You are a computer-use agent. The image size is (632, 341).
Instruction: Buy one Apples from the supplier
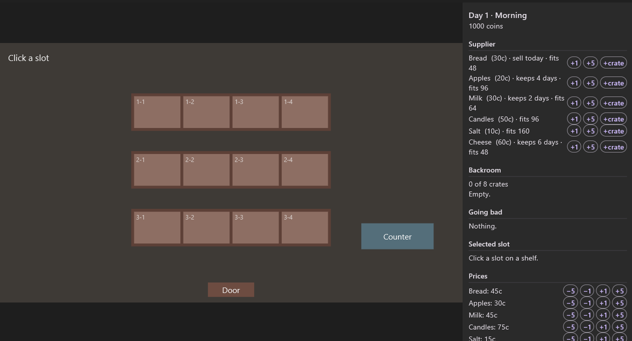coord(574,83)
